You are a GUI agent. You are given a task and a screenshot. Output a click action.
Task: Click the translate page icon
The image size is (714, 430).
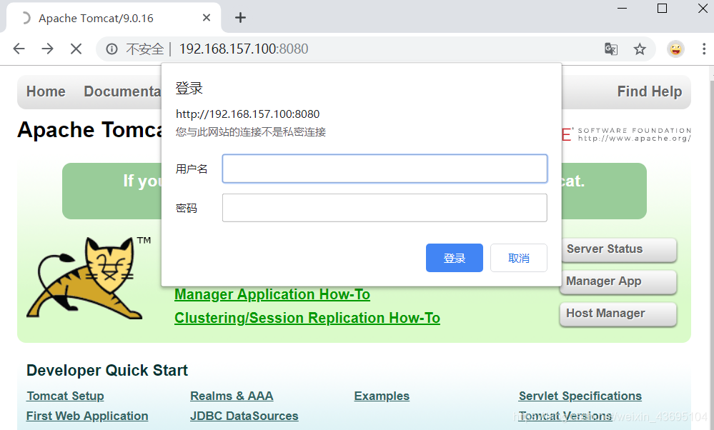pyautogui.click(x=611, y=49)
